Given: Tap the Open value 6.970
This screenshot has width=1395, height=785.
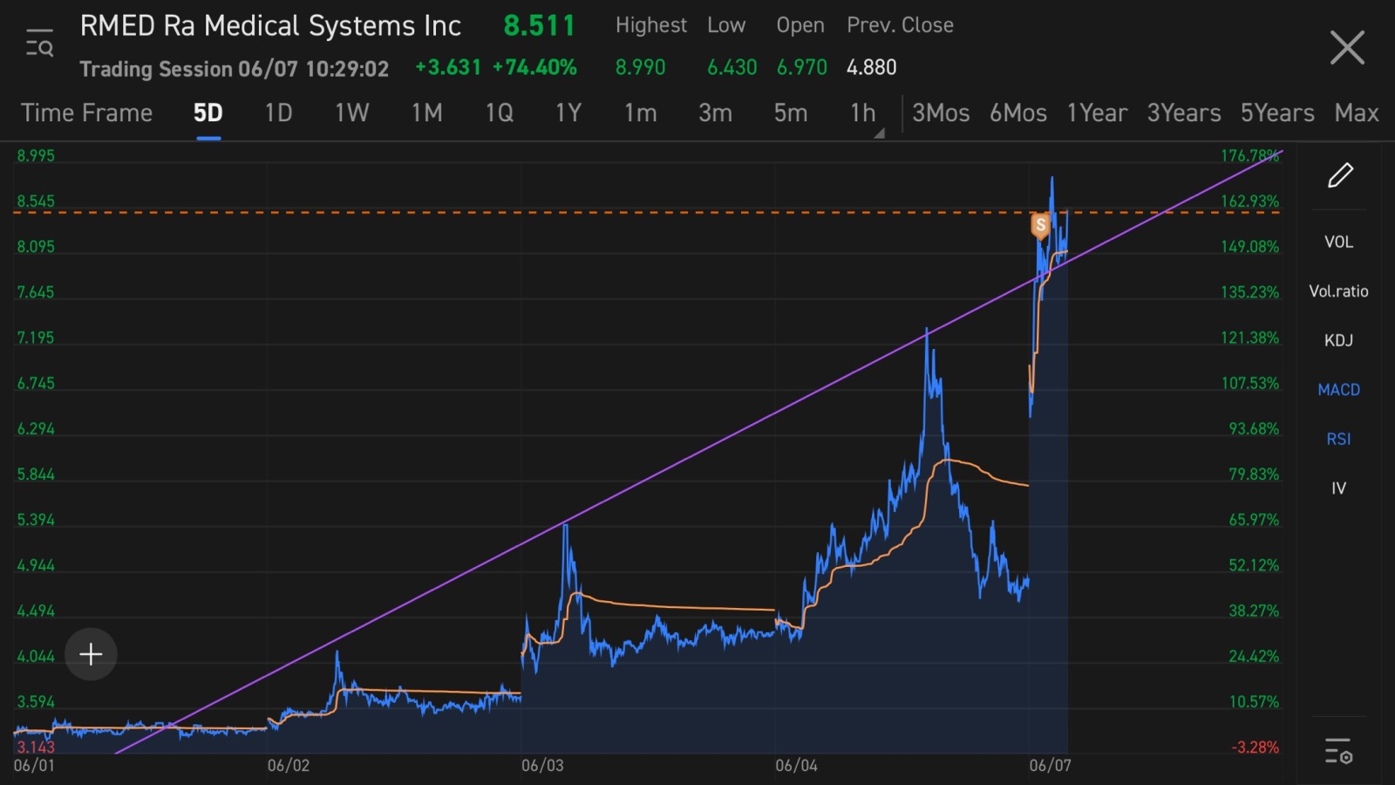Looking at the screenshot, I should (801, 67).
